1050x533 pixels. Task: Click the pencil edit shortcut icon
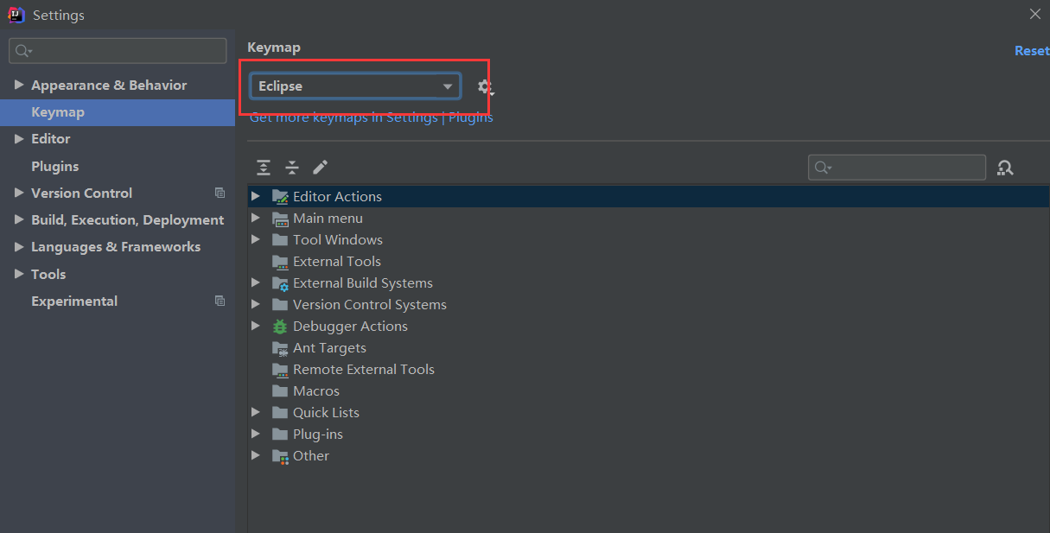(320, 168)
